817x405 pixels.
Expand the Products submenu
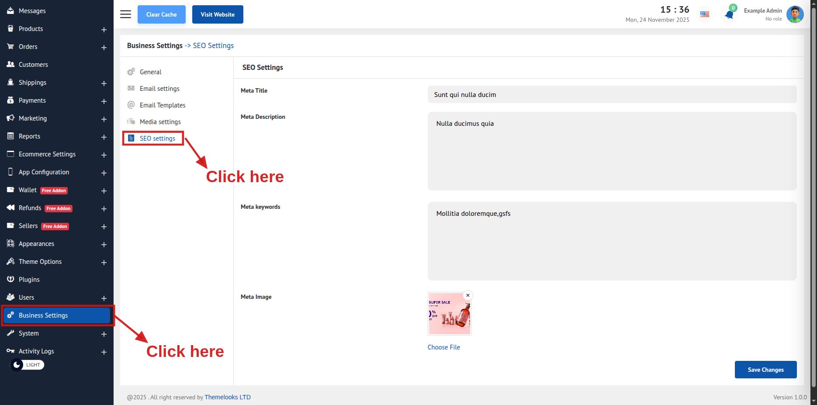(104, 29)
